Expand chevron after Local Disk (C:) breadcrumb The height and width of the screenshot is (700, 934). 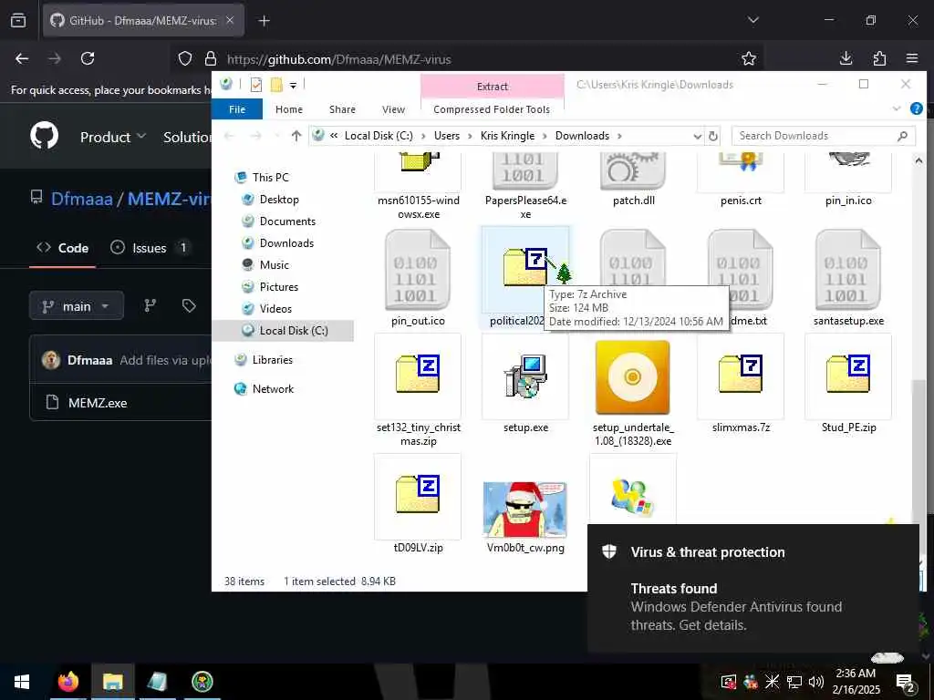point(423,136)
